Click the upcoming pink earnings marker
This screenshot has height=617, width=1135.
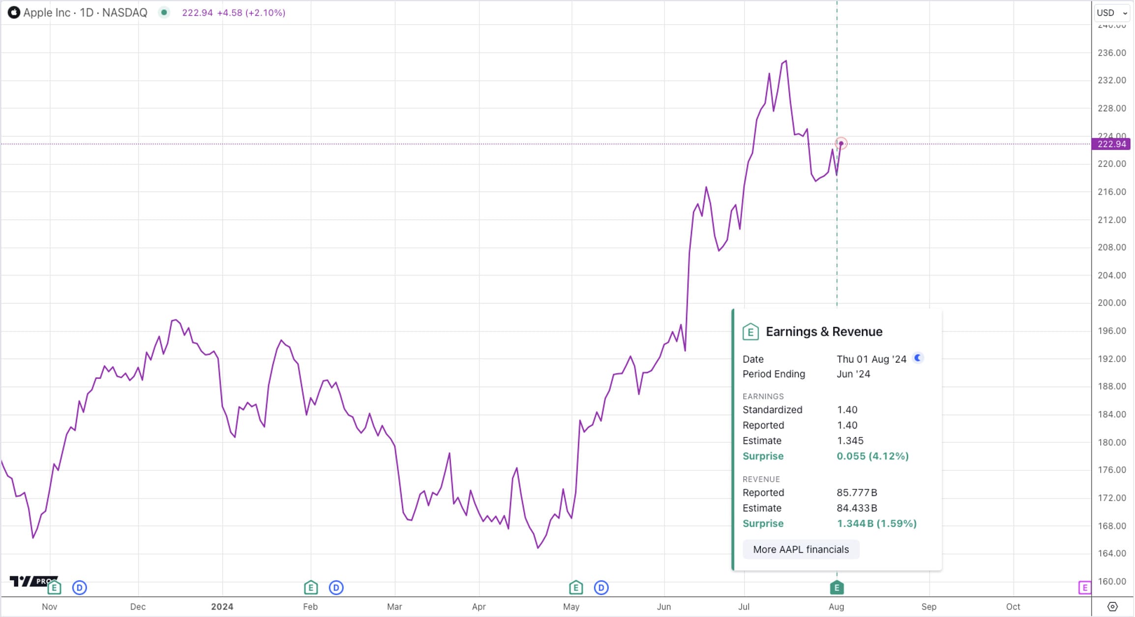click(1084, 587)
